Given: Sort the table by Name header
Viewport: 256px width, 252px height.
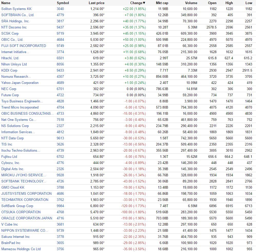Looking at the screenshot, I should pyautogui.click(x=6, y=3).
